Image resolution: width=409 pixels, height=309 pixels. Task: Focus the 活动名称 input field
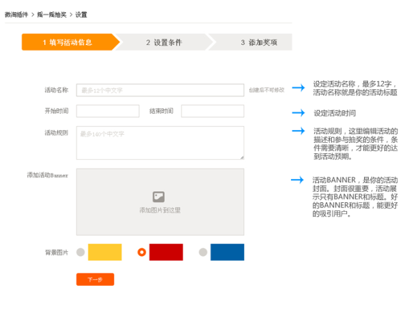(x=160, y=90)
